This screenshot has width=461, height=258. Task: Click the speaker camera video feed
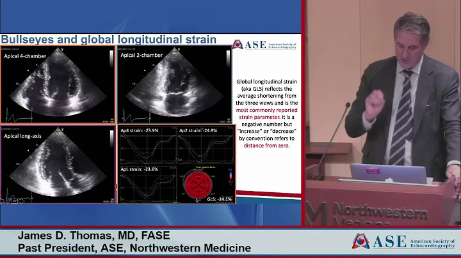point(383,113)
